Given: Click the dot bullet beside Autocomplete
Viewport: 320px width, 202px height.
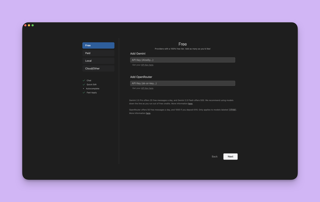Looking at the screenshot, I should pyautogui.click(x=84, y=89).
